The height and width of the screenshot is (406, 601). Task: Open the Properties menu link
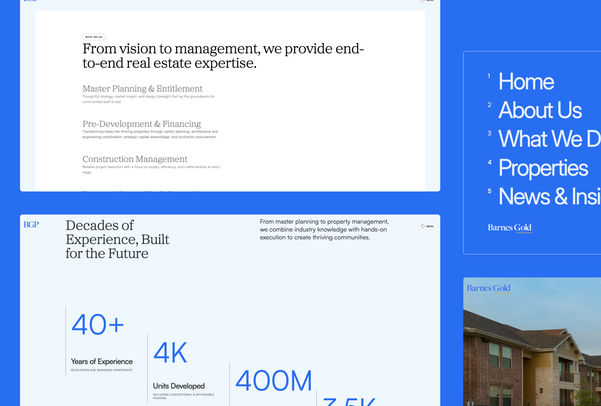point(543,168)
